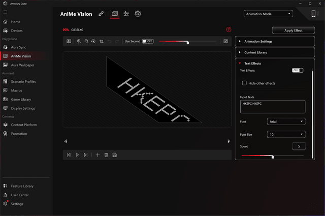Viewport: 325px width, 216px height.
Task: Click the Input Texts field
Action: pyautogui.click(x=273, y=107)
